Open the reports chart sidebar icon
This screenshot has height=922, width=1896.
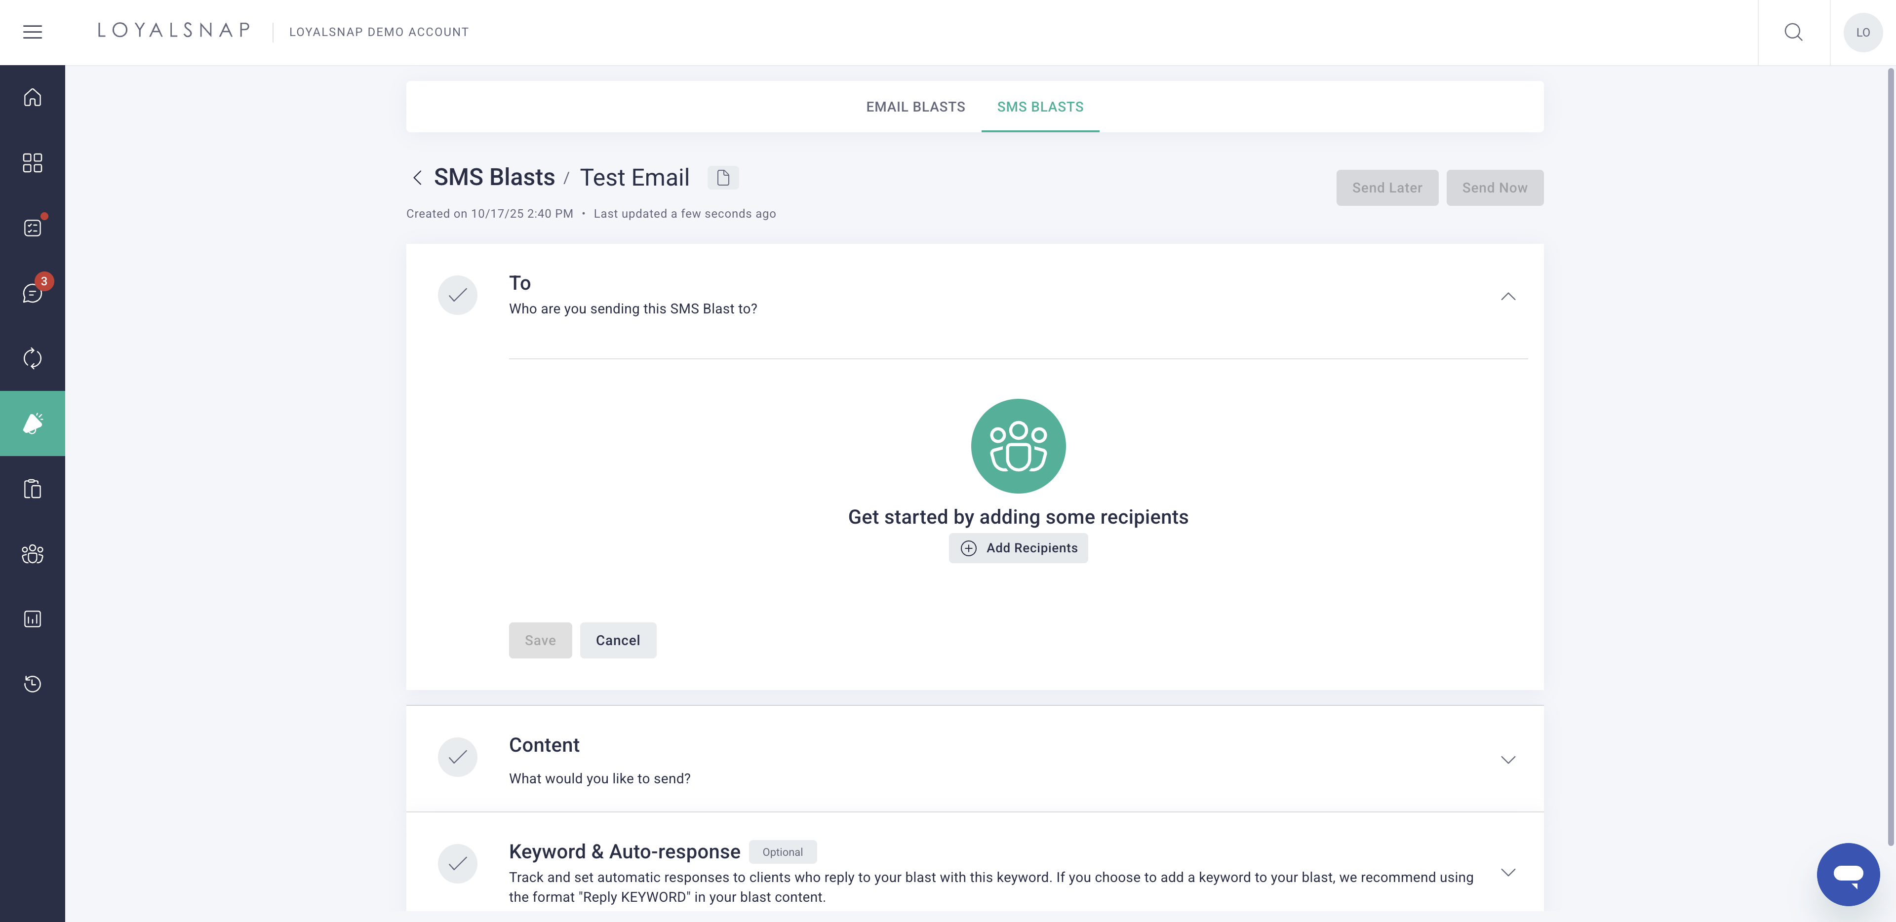point(33,619)
